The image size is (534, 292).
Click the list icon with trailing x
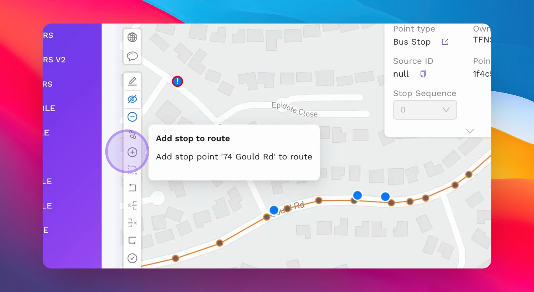pyautogui.click(x=132, y=223)
